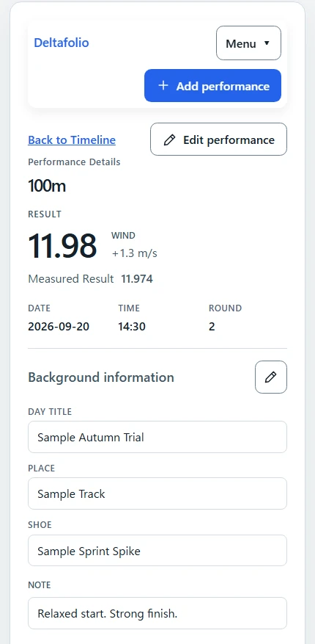This screenshot has height=644, width=315.
Task: Open Edit performance
Action: (219, 140)
